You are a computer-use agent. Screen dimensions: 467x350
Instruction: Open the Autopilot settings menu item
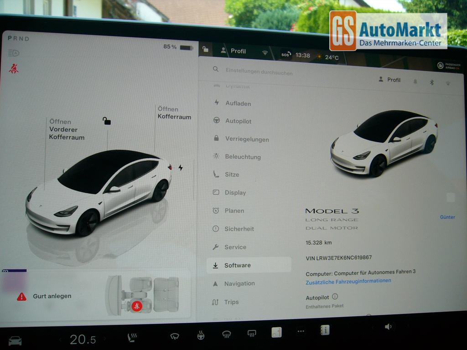(238, 121)
